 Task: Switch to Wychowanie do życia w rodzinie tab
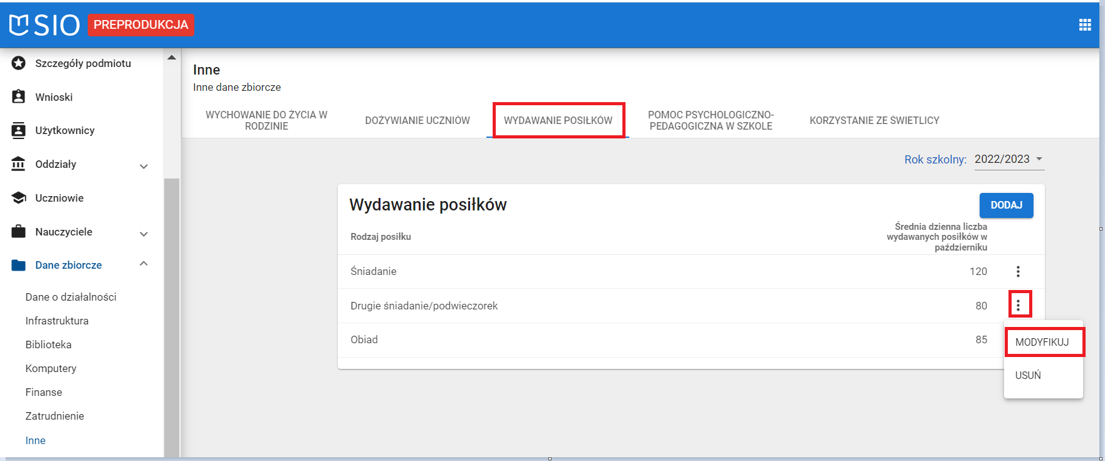coord(266,120)
